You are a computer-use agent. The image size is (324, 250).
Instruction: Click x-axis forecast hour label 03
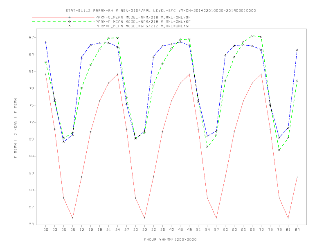pos(54,230)
